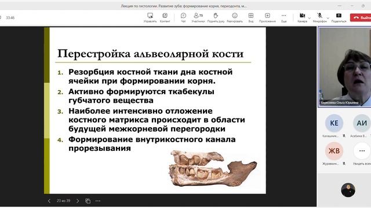The width and height of the screenshot is (371, 208).
Task: Minimize the meeting window
Action: (x=352, y=6)
